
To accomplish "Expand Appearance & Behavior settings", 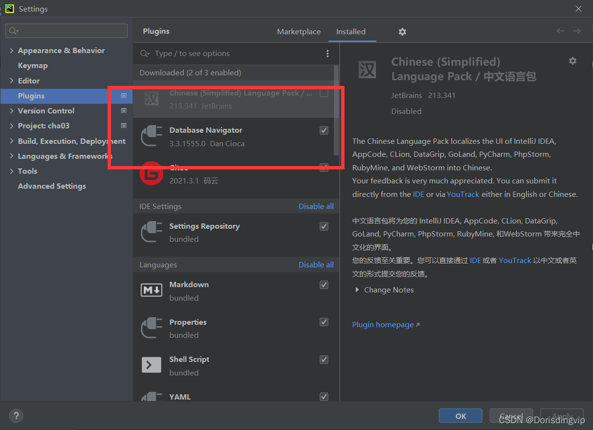I will coord(12,51).
